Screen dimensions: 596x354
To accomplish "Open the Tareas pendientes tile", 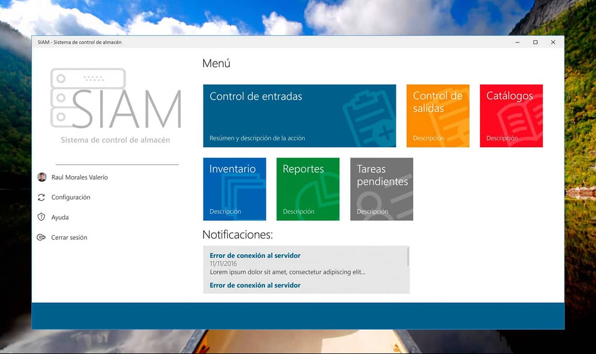I will click(x=382, y=189).
